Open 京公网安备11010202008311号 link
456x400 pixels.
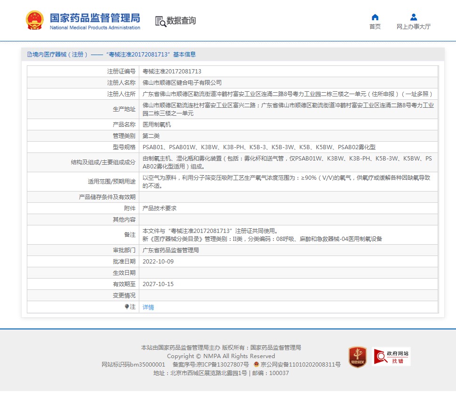[300, 365]
